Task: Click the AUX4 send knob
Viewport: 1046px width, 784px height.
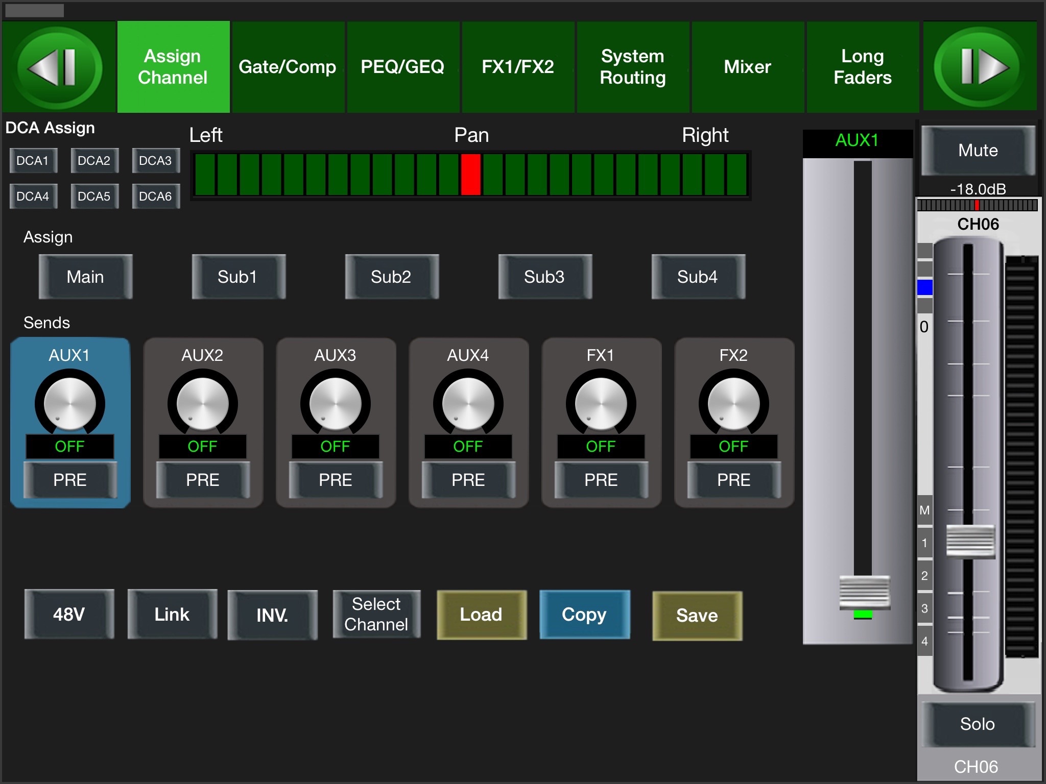Action: 468,403
